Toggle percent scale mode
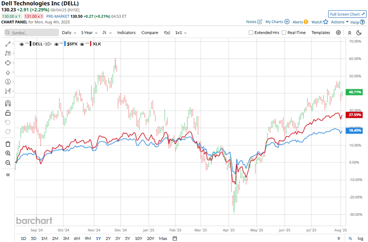This screenshot has height=242, width=368. pyautogui.click(x=350, y=238)
